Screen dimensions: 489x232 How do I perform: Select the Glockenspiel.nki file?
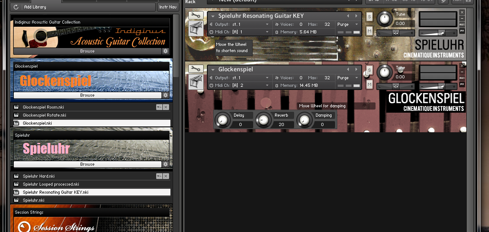coord(92,123)
